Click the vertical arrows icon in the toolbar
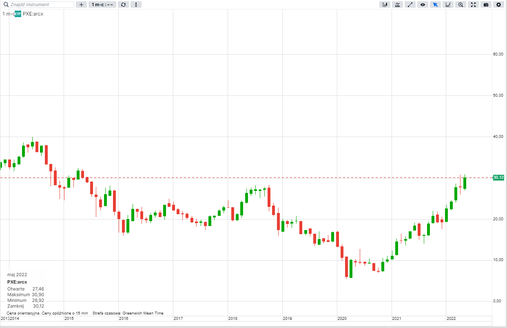 coord(136,4)
